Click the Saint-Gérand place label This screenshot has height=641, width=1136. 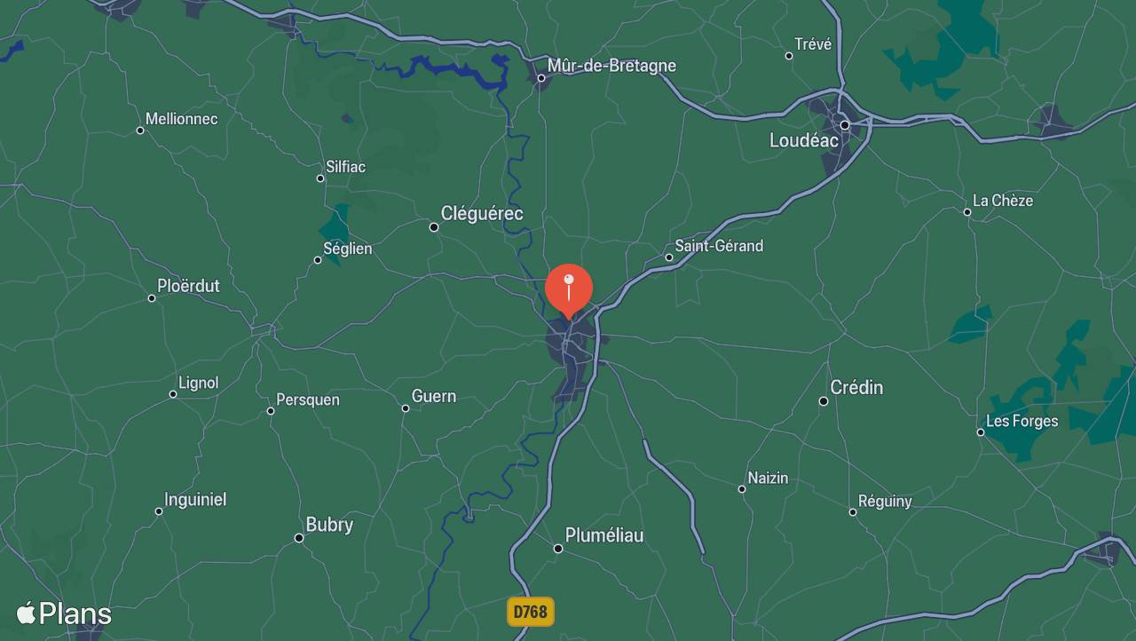(x=719, y=246)
